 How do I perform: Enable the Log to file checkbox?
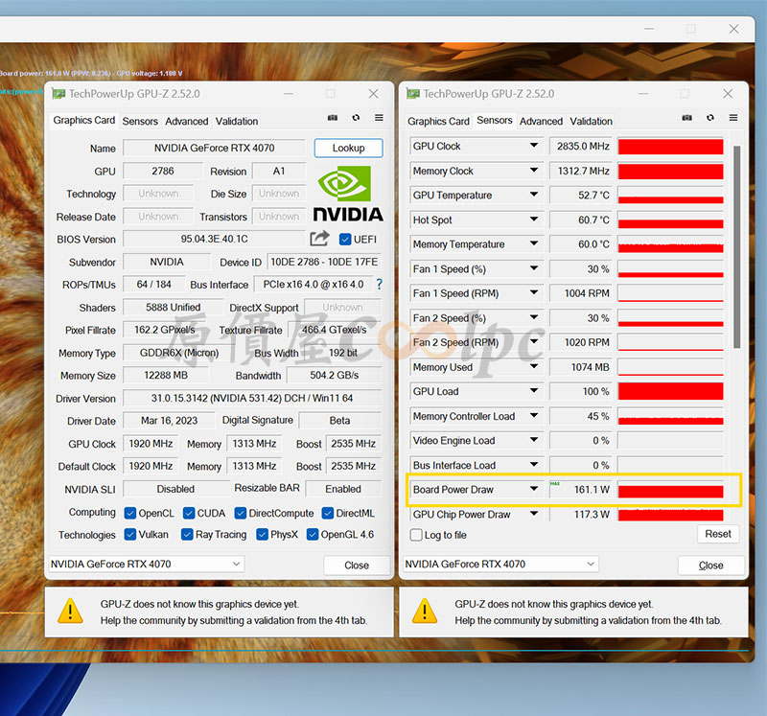coord(416,535)
